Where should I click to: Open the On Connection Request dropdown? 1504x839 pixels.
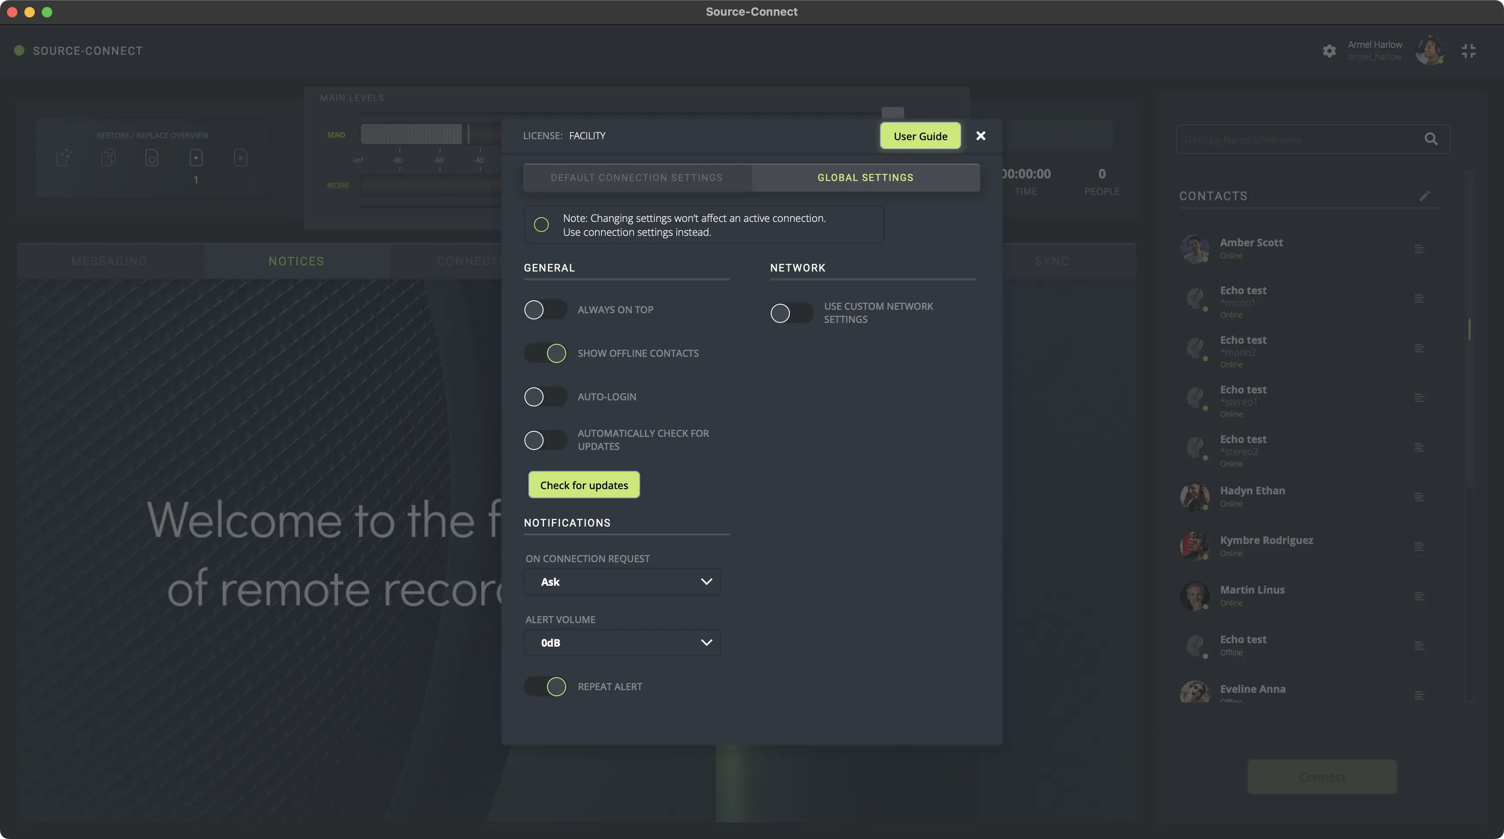pos(622,582)
